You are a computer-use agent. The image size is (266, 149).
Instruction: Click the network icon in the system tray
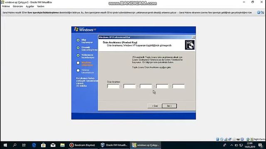(241, 145)
